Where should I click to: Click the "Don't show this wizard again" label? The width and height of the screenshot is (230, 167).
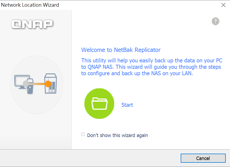pyautogui.click(x=117, y=135)
